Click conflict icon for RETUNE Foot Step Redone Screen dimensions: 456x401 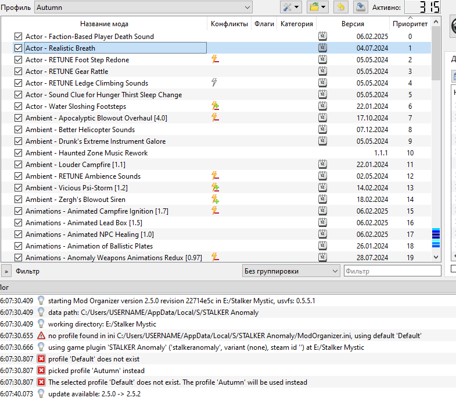coord(215,59)
